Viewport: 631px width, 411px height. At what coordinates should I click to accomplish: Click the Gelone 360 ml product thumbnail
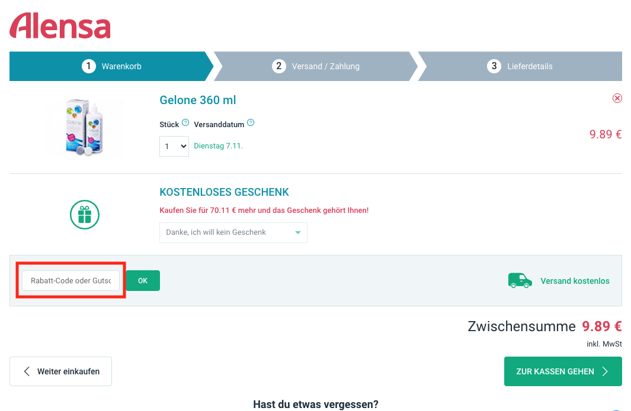coord(85,127)
